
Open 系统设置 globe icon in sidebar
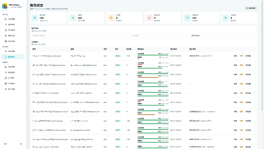6,41
